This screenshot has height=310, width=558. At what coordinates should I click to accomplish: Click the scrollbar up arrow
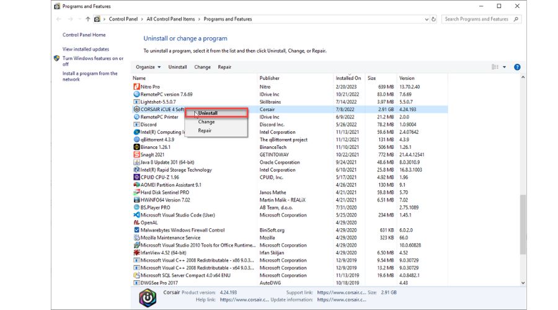click(523, 77)
